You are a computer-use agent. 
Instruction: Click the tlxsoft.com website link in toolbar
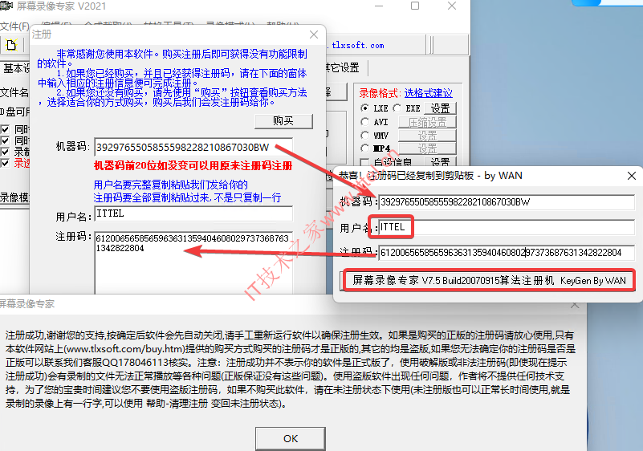(x=356, y=45)
